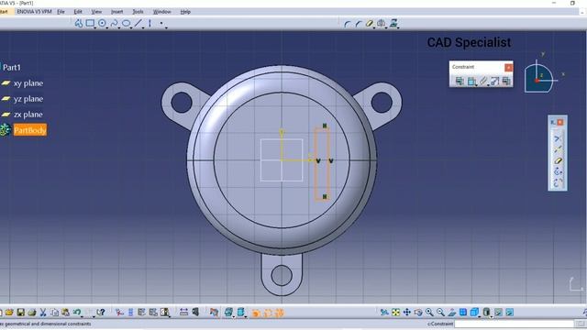Open the Tools menu

pyautogui.click(x=138, y=12)
